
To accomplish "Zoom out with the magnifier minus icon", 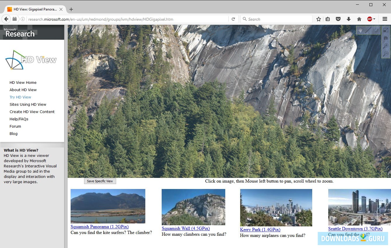I will click(x=386, y=54).
